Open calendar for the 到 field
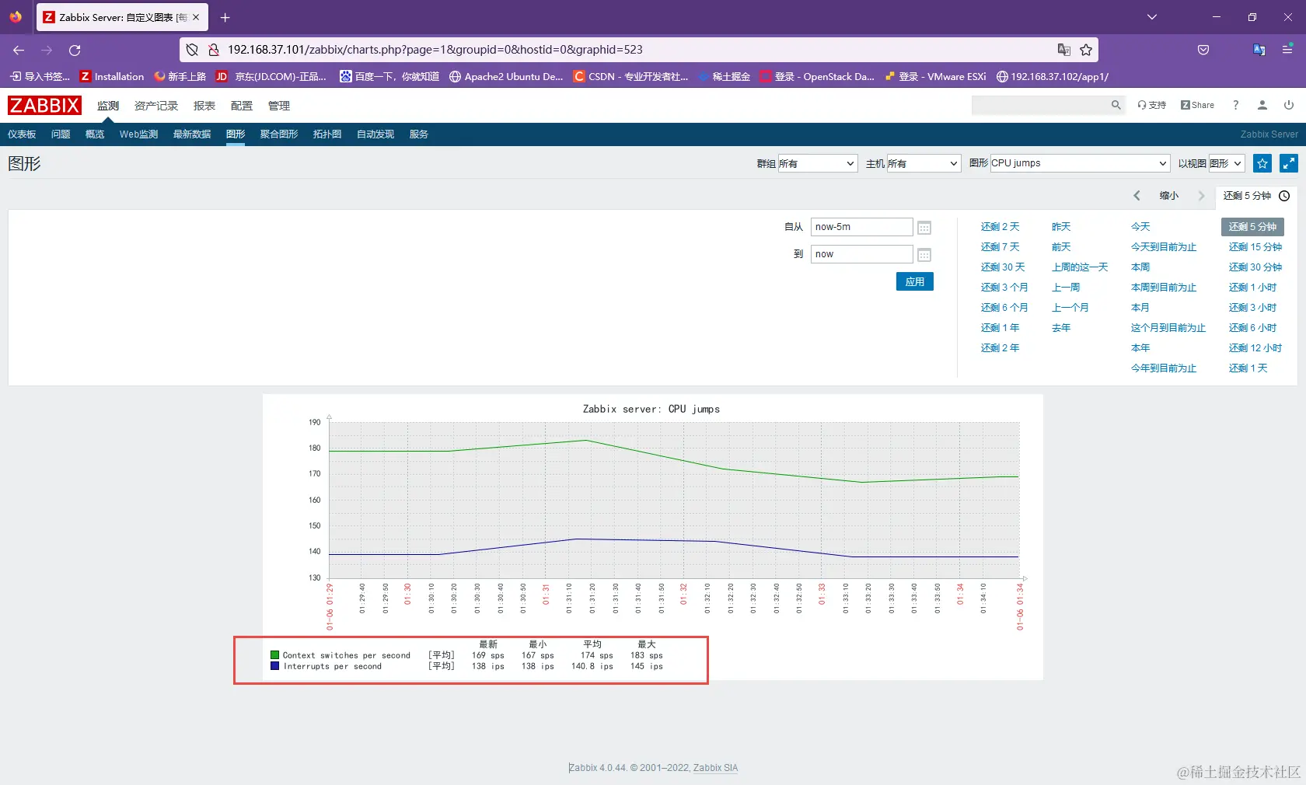1306x785 pixels. coord(924,255)
